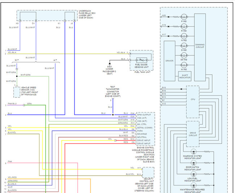Select ECM terminal label 'D10'
The height and width of the screenshot is (193, 235).
point(132,139)
